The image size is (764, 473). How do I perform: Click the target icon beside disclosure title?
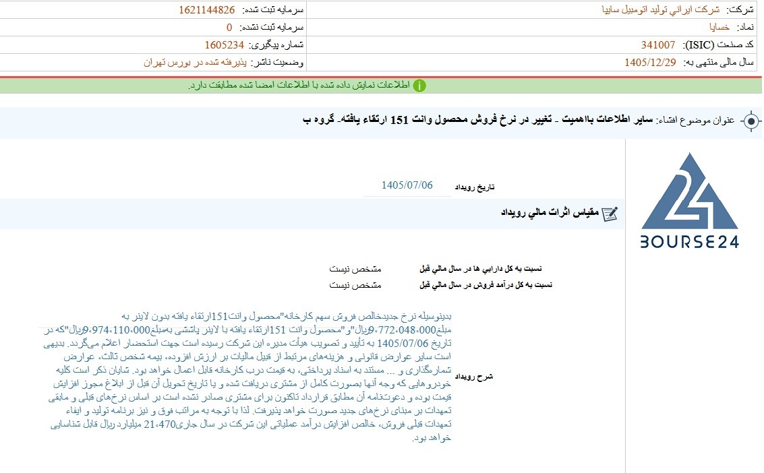pos(751,120)
